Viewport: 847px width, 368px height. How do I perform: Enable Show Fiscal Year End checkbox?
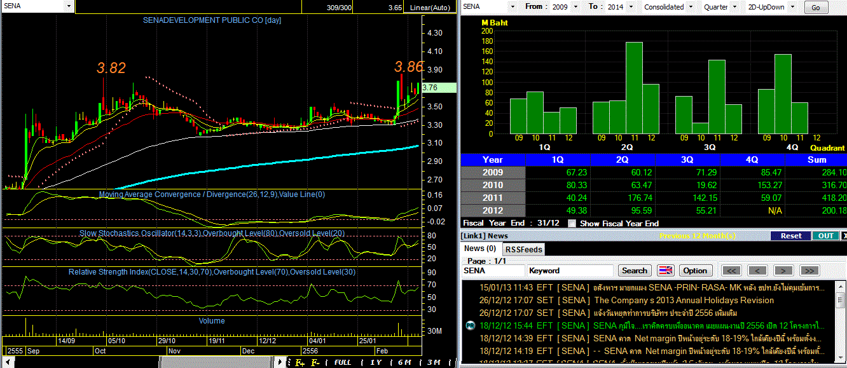(572, 224)
